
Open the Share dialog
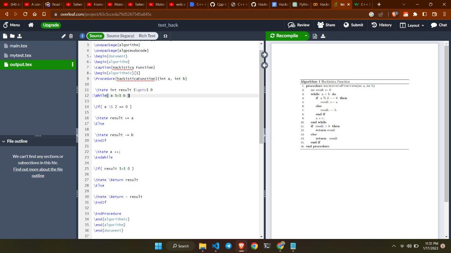pyautogui.click(x=326, y=25)
